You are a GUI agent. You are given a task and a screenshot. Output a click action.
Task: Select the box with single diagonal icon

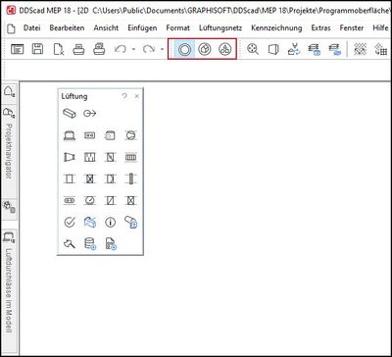pyautogui.click(x=110, y=201)
